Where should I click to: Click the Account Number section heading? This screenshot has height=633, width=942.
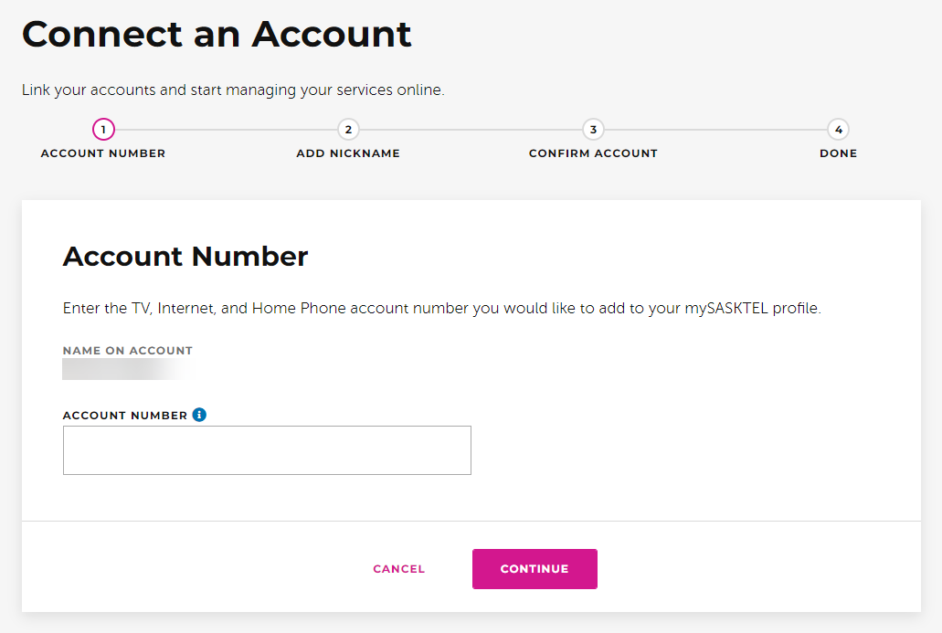point(185,257)
